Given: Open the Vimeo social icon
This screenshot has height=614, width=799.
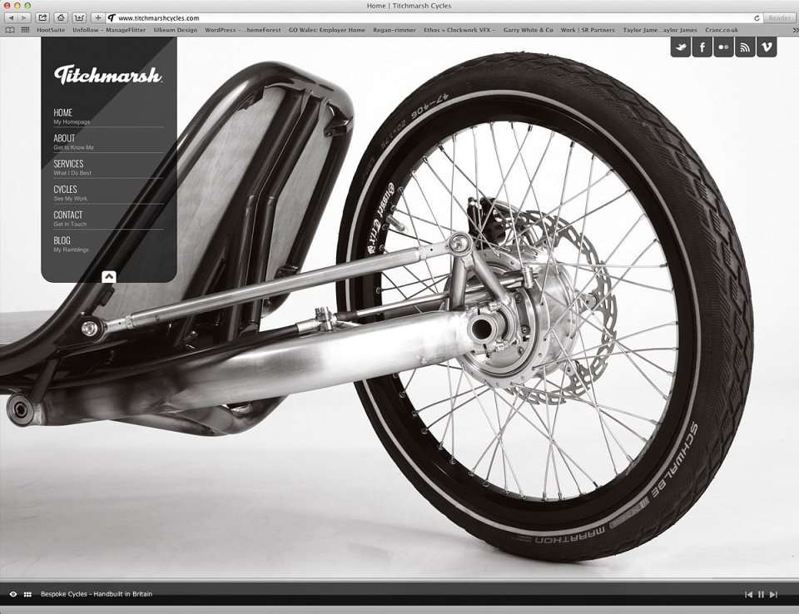Looking at the screenshot, I should coord(767,47).
